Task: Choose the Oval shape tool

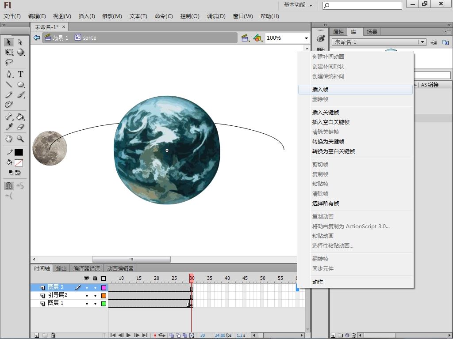Action: (20, 84)
